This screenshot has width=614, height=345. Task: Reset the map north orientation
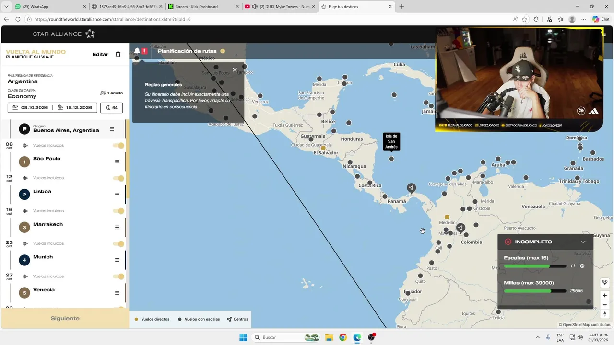[x=605, y=314]
